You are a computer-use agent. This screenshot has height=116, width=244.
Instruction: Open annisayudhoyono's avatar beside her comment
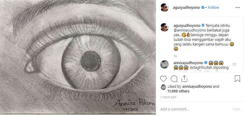(x=165, y=64)
